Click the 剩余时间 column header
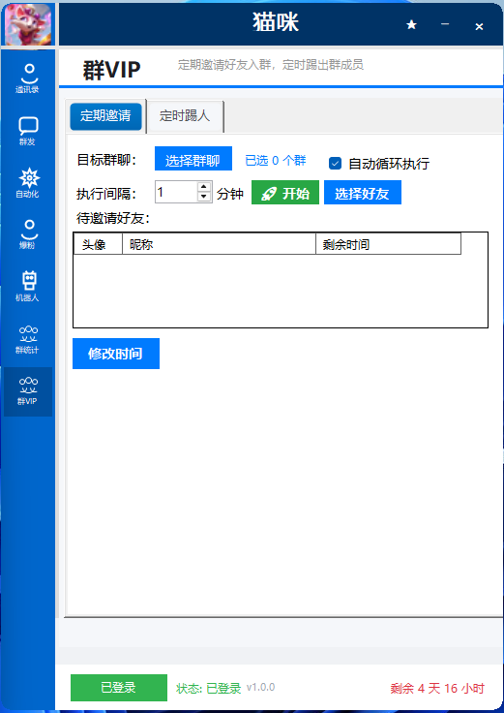This screenshot has width=504, height=713. [388, 244]
